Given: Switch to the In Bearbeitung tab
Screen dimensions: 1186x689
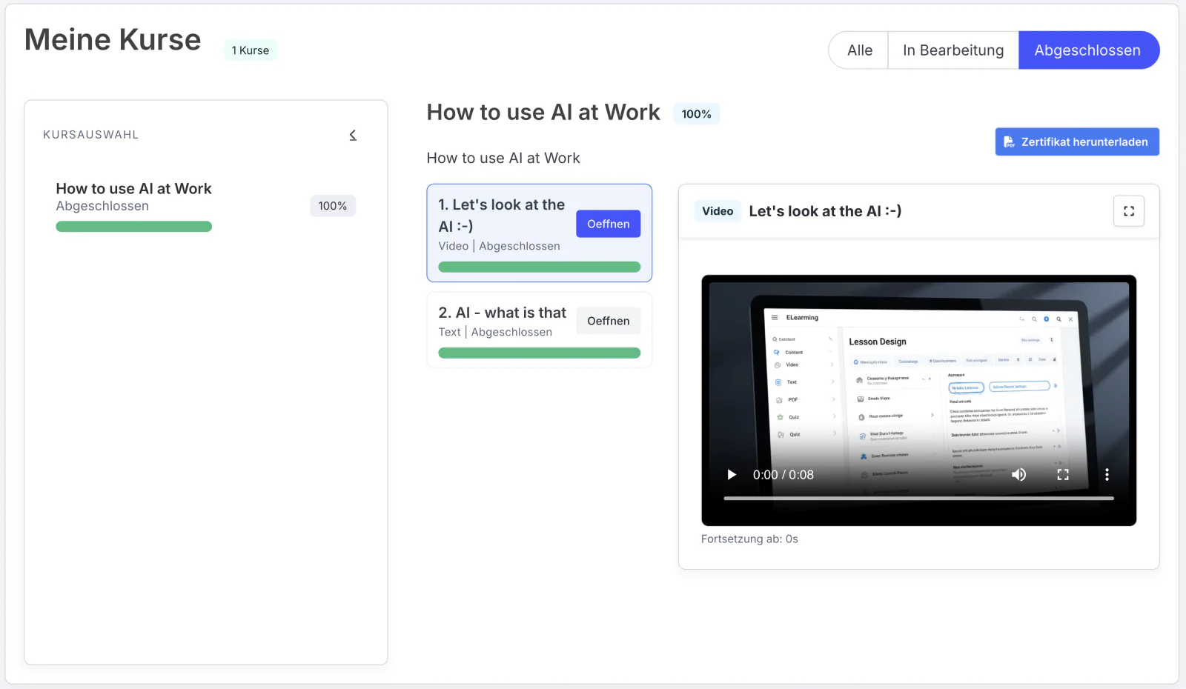Looking at the screenshot, I should 953,50.
